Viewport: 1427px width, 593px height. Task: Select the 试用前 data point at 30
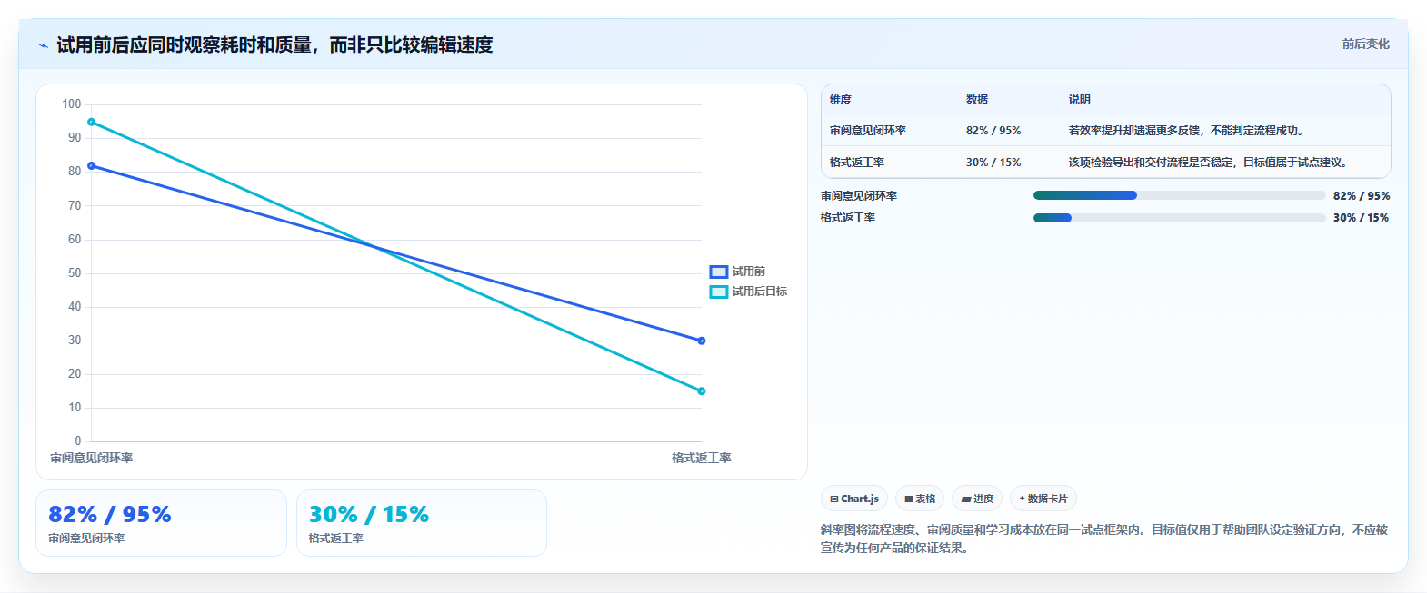pos(702,341)
